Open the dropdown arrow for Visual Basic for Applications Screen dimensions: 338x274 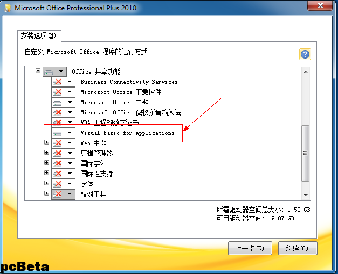click(70, 133)
